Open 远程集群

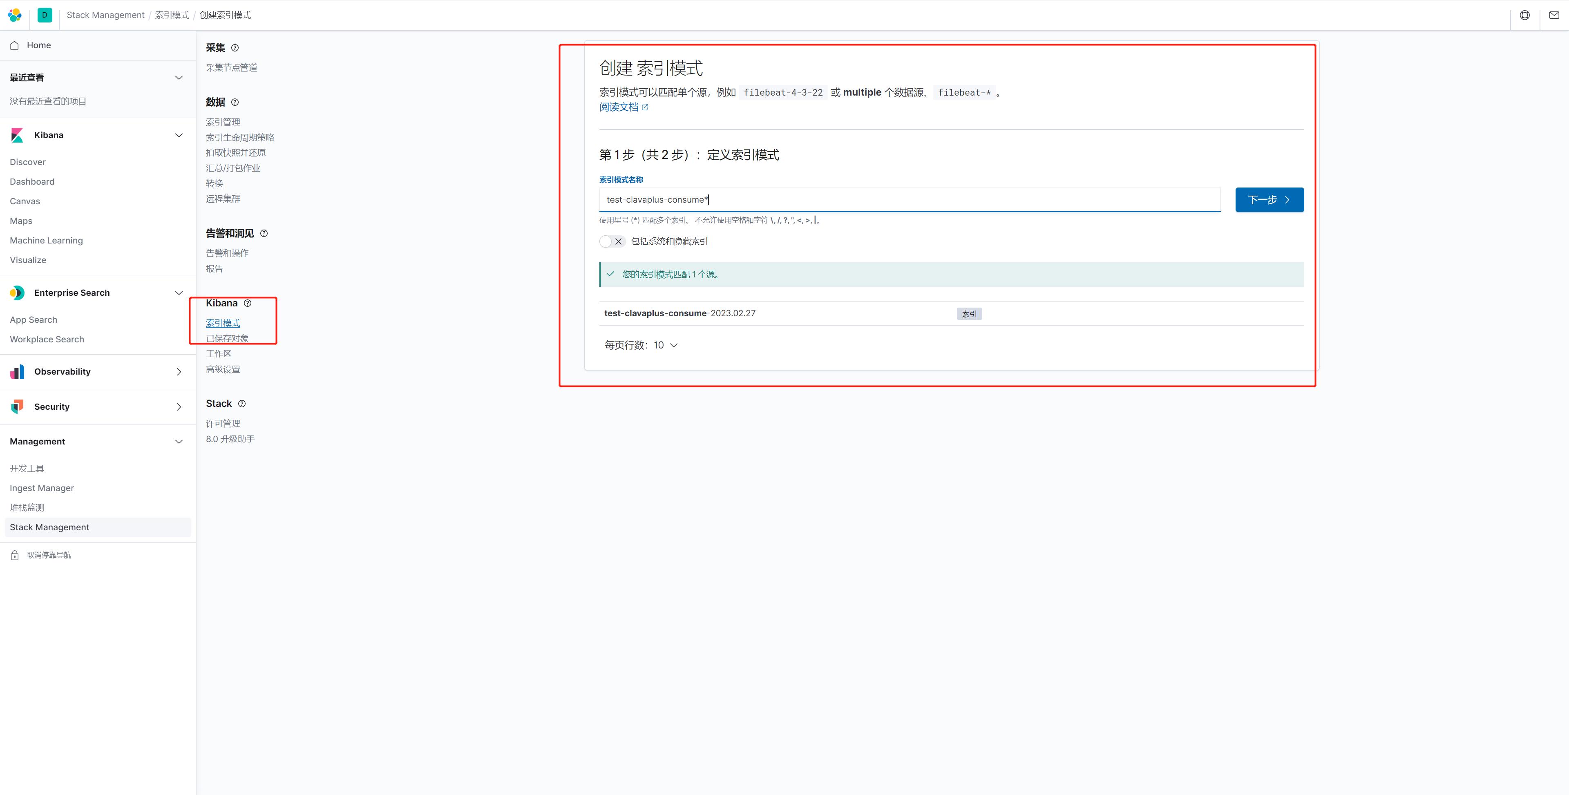(x=223, y=199)
